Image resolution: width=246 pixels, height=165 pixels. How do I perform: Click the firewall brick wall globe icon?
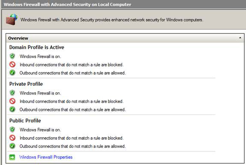[12, 19]
